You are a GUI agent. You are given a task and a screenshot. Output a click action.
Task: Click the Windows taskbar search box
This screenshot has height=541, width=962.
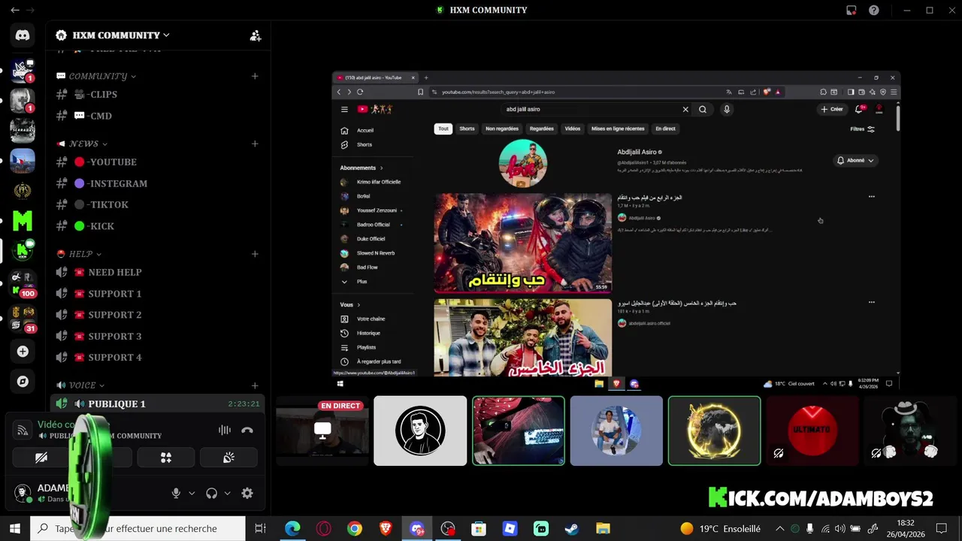(138, 528)
